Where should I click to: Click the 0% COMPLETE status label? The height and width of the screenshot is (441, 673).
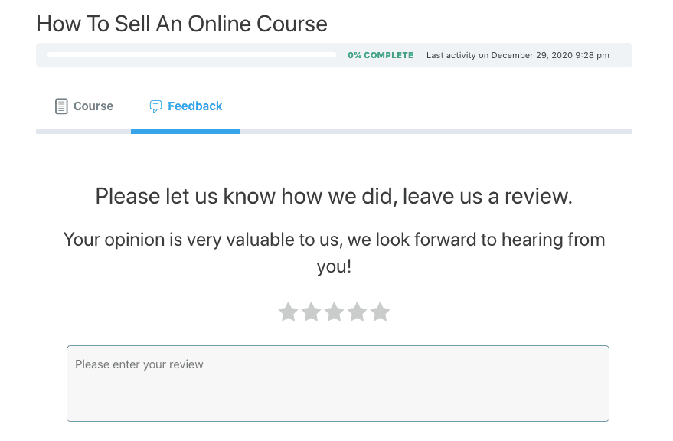tap(381, 55)
